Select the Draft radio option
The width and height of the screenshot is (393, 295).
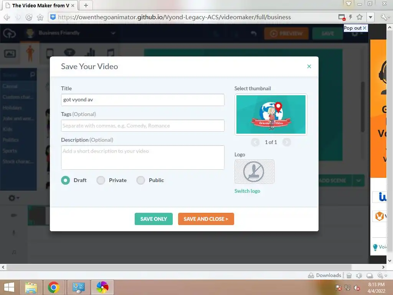[65, 180]
